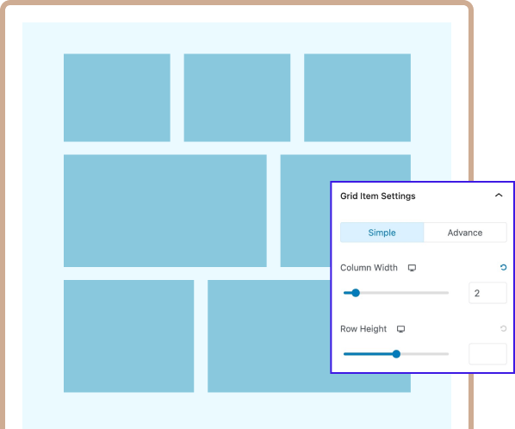This screenshot has height=429, width=515.
Task: Click the empty Row Height input field
Action: coord(487,354)
